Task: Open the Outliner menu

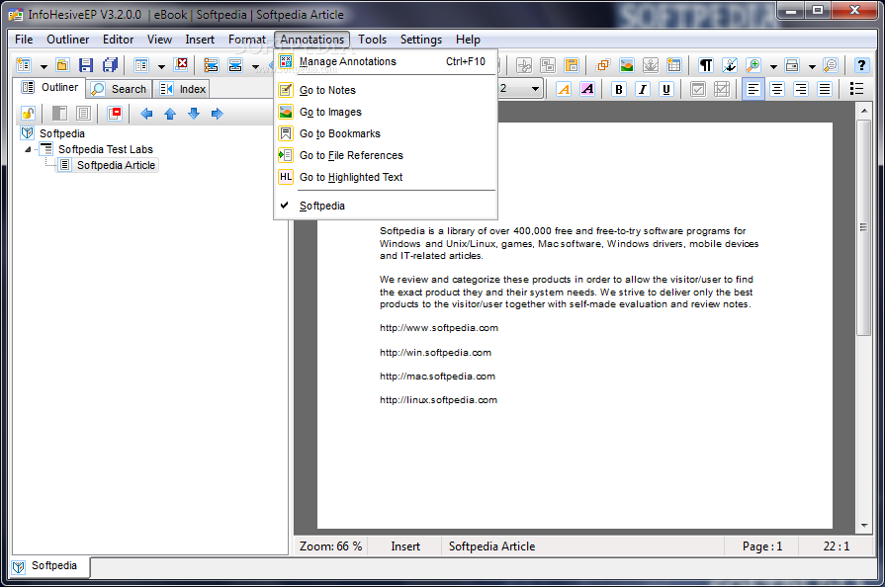Action: coord(67,40)
